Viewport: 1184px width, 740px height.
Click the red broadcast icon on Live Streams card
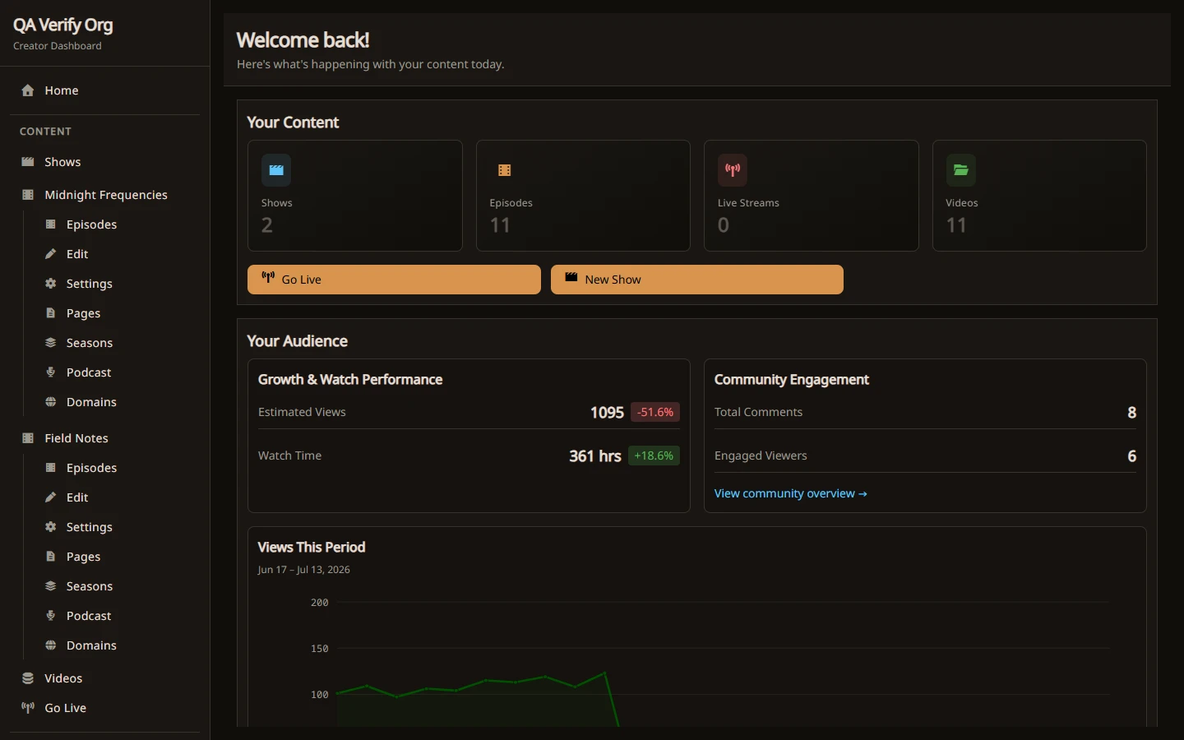click(733, 170)
